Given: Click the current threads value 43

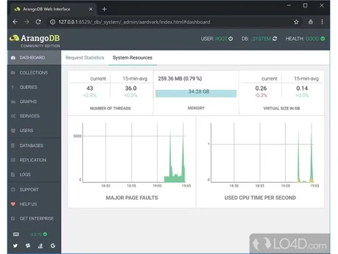Looking at the screenshot, I should (90, 88).
